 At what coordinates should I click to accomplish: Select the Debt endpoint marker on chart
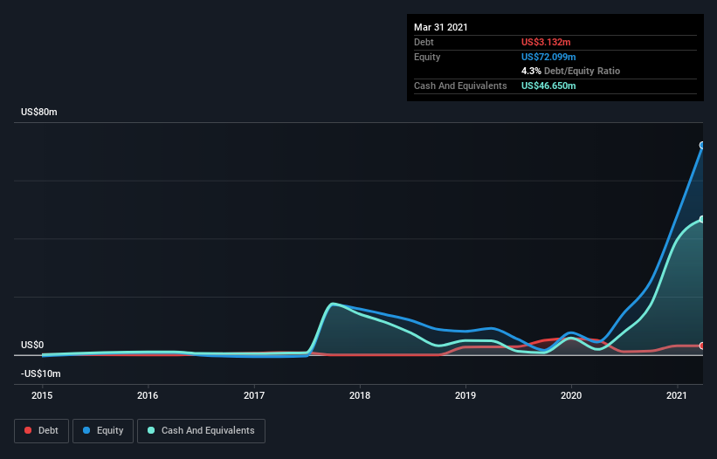[x=702, y=346]
